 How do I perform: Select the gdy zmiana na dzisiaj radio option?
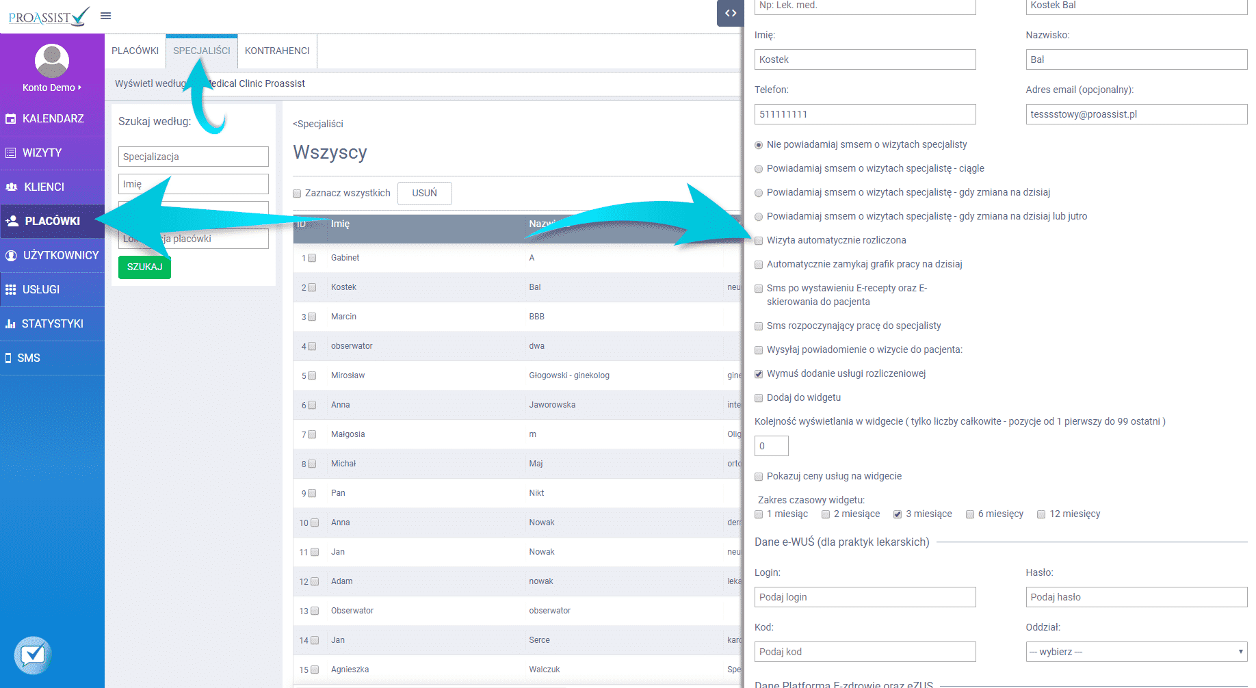(x=759, y=193)
